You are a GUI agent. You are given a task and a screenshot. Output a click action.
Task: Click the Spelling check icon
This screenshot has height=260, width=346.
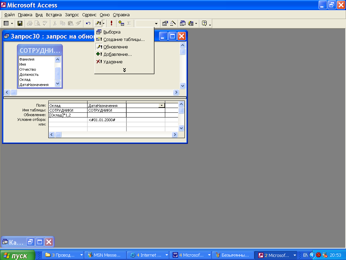(45, 23)
